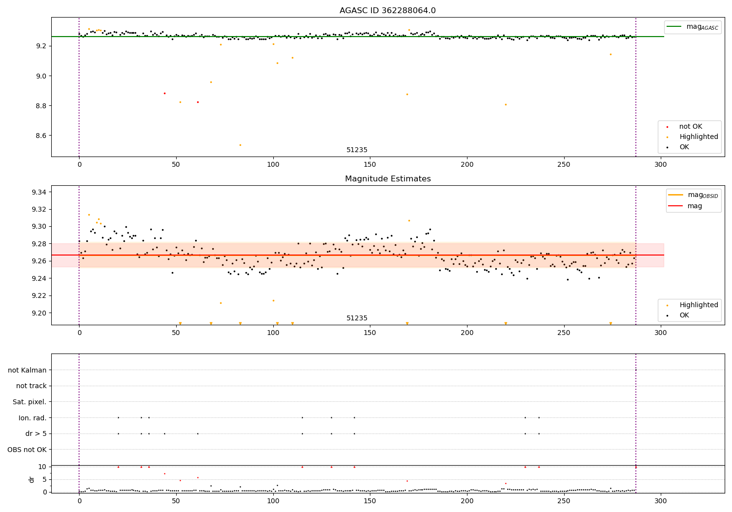This screenshot has width=732, height=512.
Task: Click the 50 x-tick under the Magnitude Estimates panel
Action: pyautogui.click(x=176, y=333)
